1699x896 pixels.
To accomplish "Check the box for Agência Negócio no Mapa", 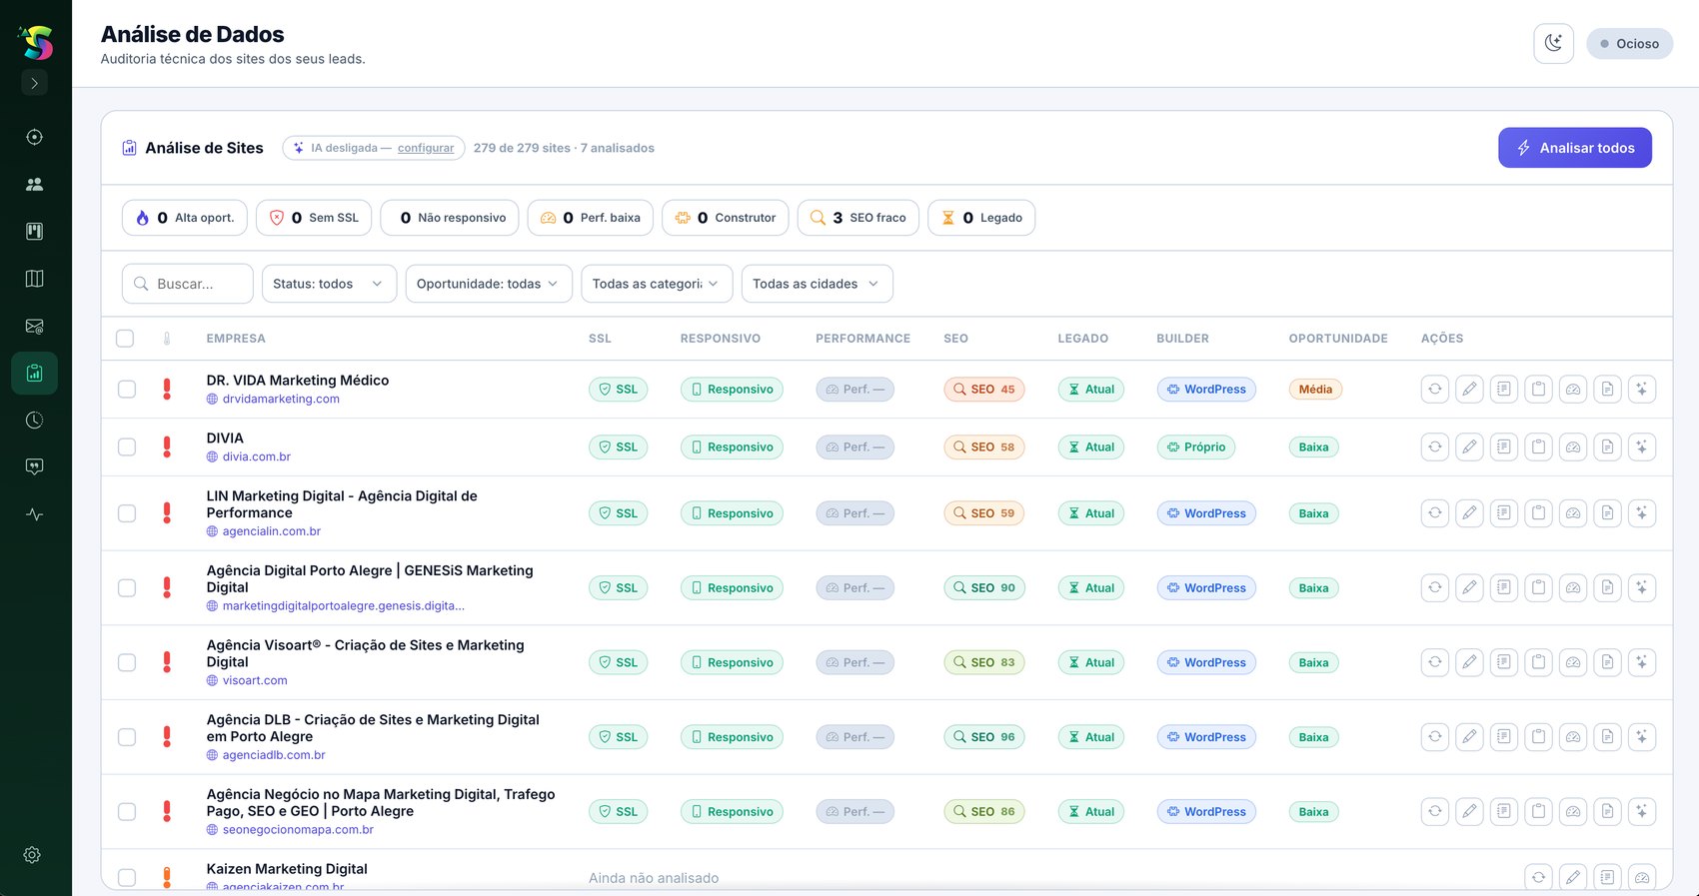I will click(127, 812).
